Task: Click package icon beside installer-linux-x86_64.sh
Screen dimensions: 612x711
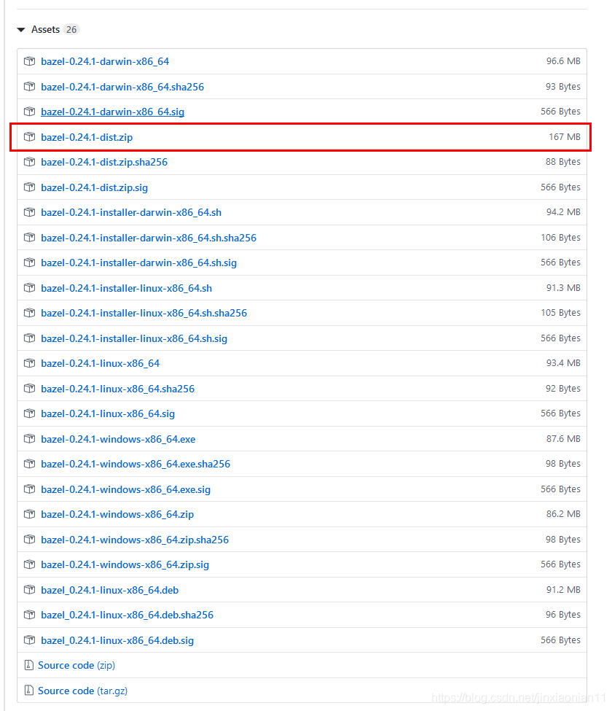Action: [29, 287]
